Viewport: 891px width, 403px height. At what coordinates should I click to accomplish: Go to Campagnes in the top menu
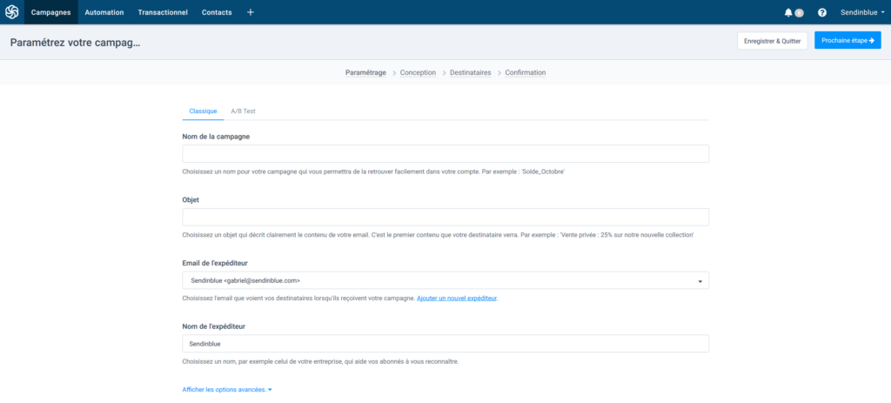pos(51,12)
